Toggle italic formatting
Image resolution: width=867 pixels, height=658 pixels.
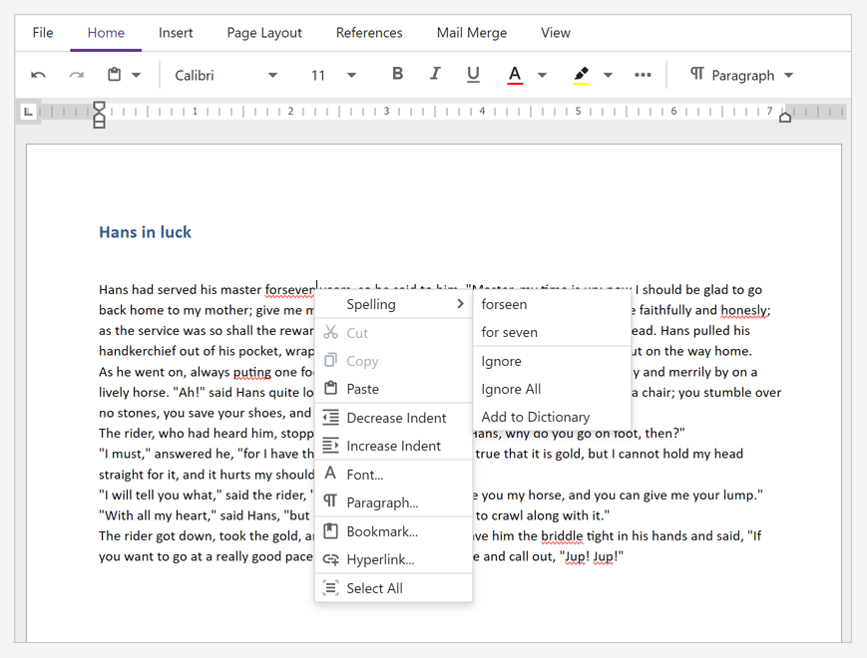[435, 74]
